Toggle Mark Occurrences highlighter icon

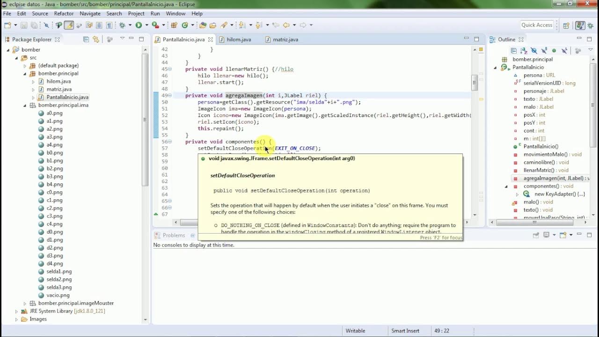pos(69,25)
